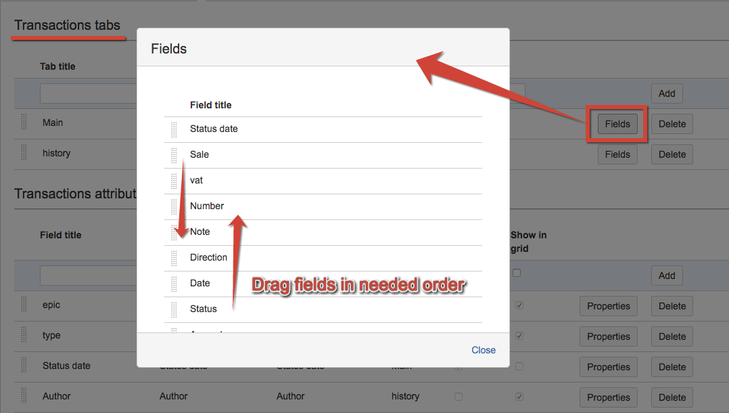
Task: Click Add button in Transactions tabs
Action: (666, 93)
